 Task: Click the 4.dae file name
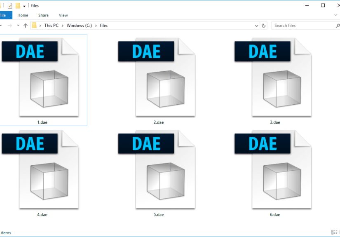coord(42,215)
